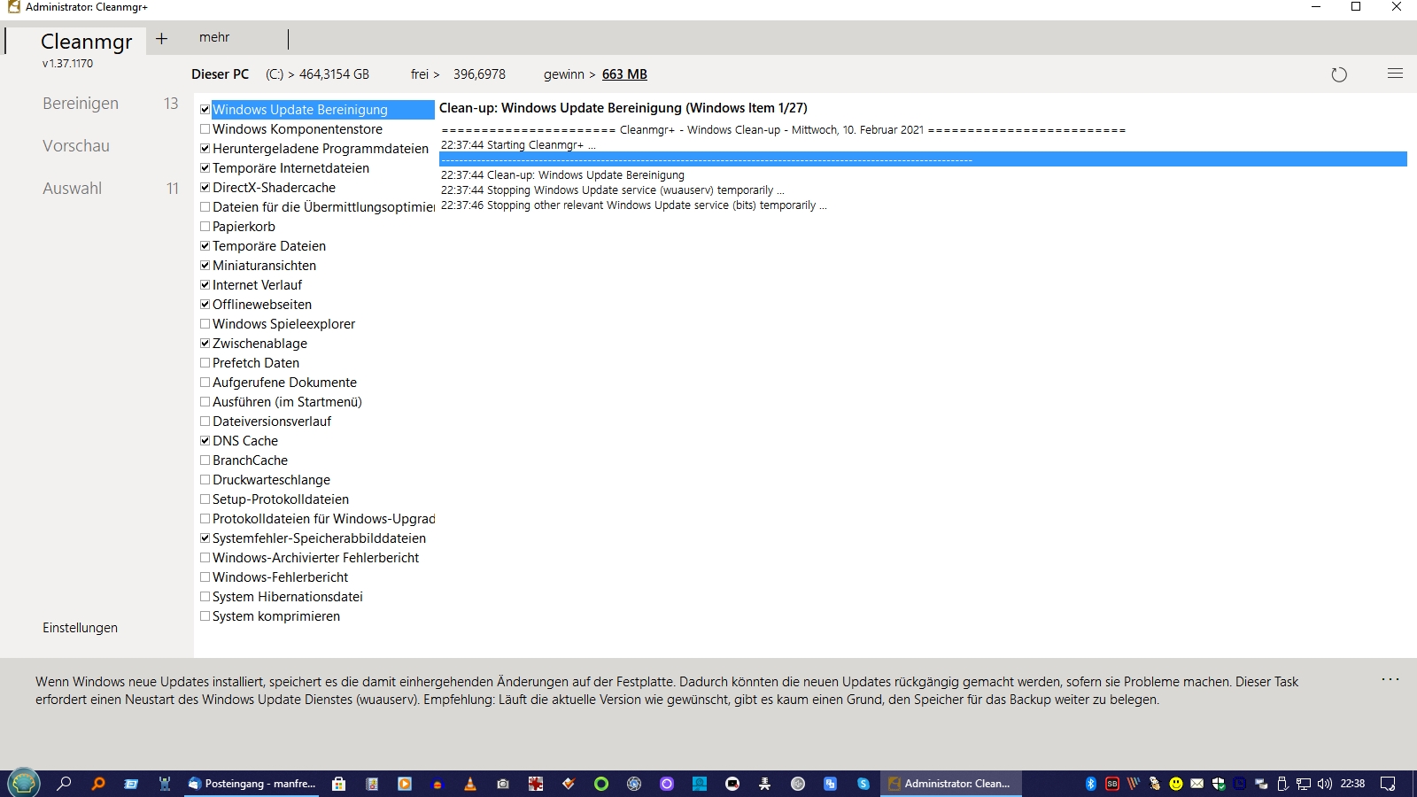Click the plus icon next to Cleanmgr
The image size is (1417, 797).
(161, 38)
